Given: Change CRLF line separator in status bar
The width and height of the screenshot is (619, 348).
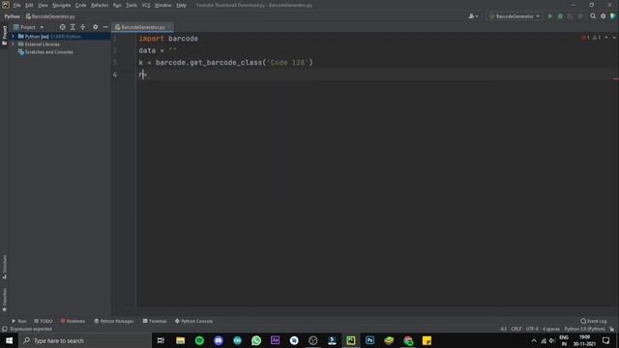Looking at the screenshot, I should tap(516, 329).
